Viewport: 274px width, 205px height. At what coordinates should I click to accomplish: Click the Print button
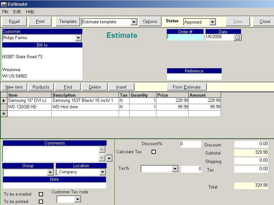[x=40, y=22]
